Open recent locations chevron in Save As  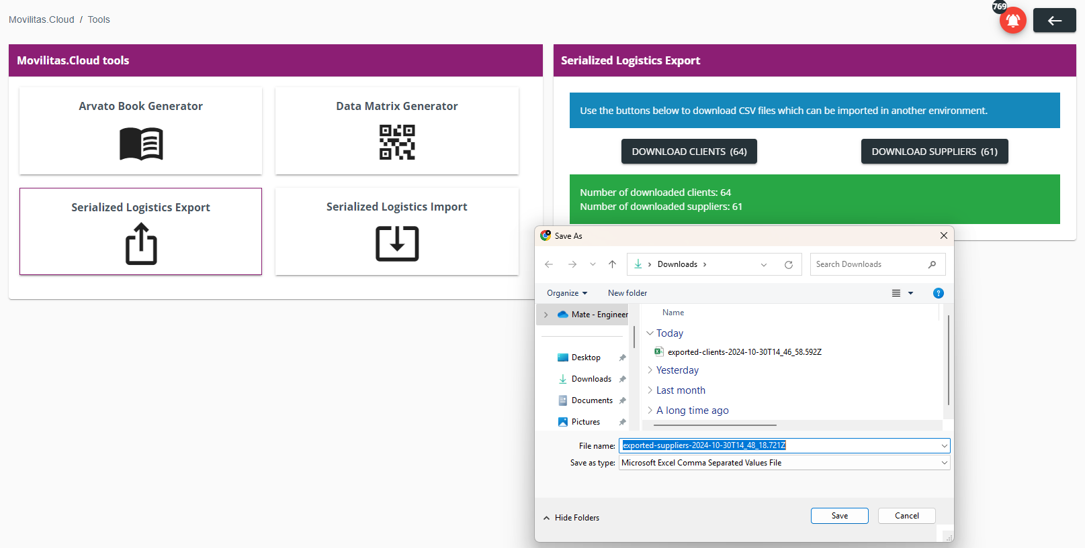point(593,264)
